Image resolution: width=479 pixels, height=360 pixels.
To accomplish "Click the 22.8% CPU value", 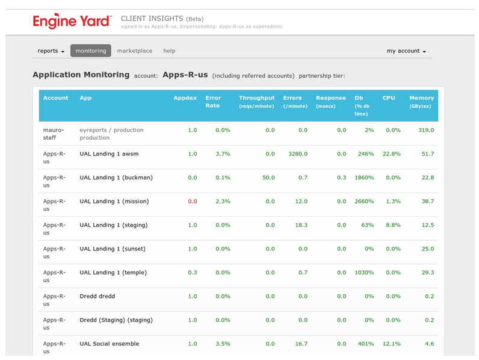I will 392,154.
